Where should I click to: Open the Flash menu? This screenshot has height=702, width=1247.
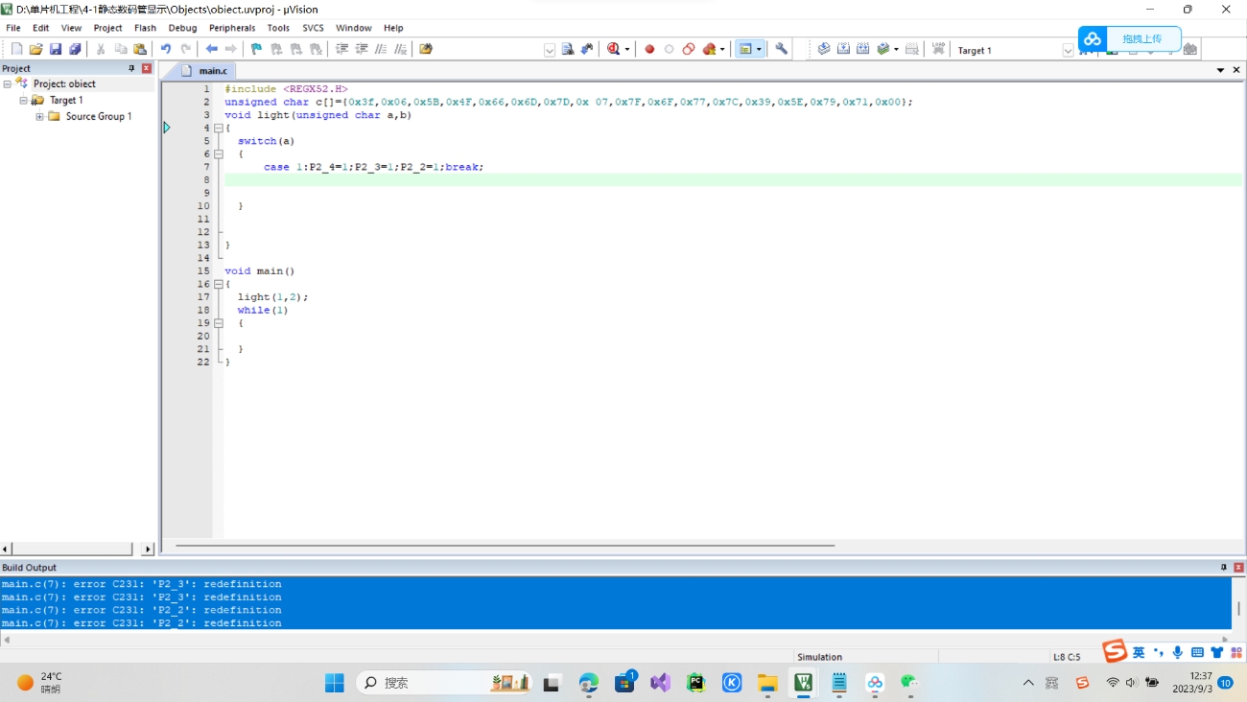tap(145, 28)
